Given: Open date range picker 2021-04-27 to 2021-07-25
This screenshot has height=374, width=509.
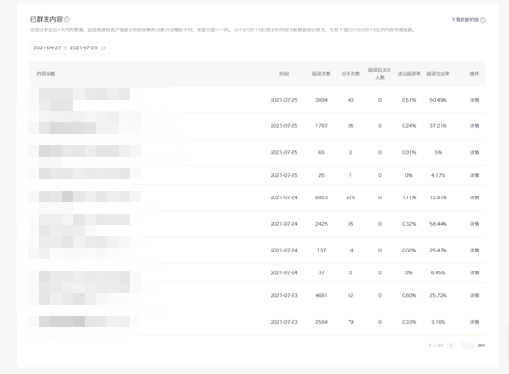Looking at the screenshot, I should click(69, 48).
